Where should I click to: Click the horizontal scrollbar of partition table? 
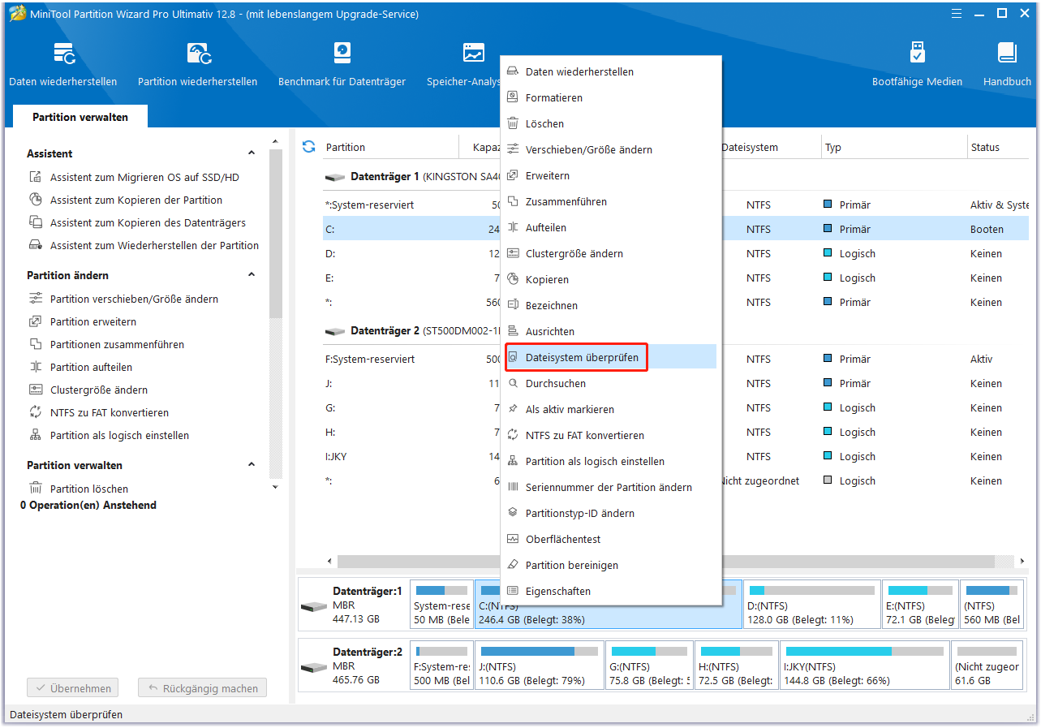[665, 562]
